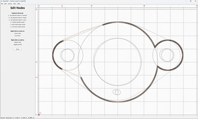Open the Help menu

point(19,4)
